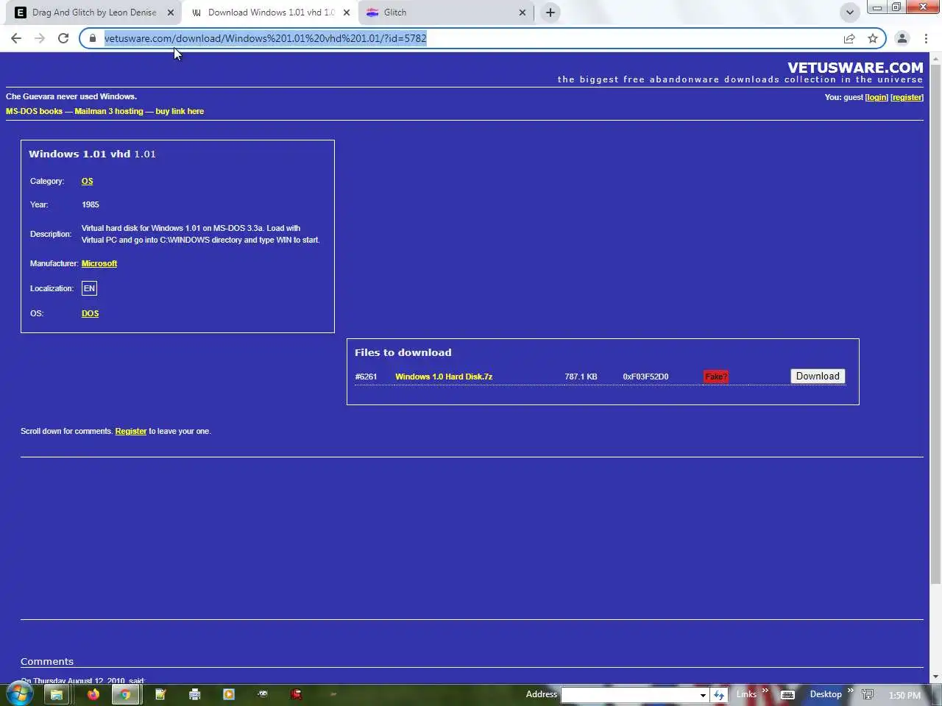Reload the current page
The width and height of the screenshot is (942, 706).
63,38
